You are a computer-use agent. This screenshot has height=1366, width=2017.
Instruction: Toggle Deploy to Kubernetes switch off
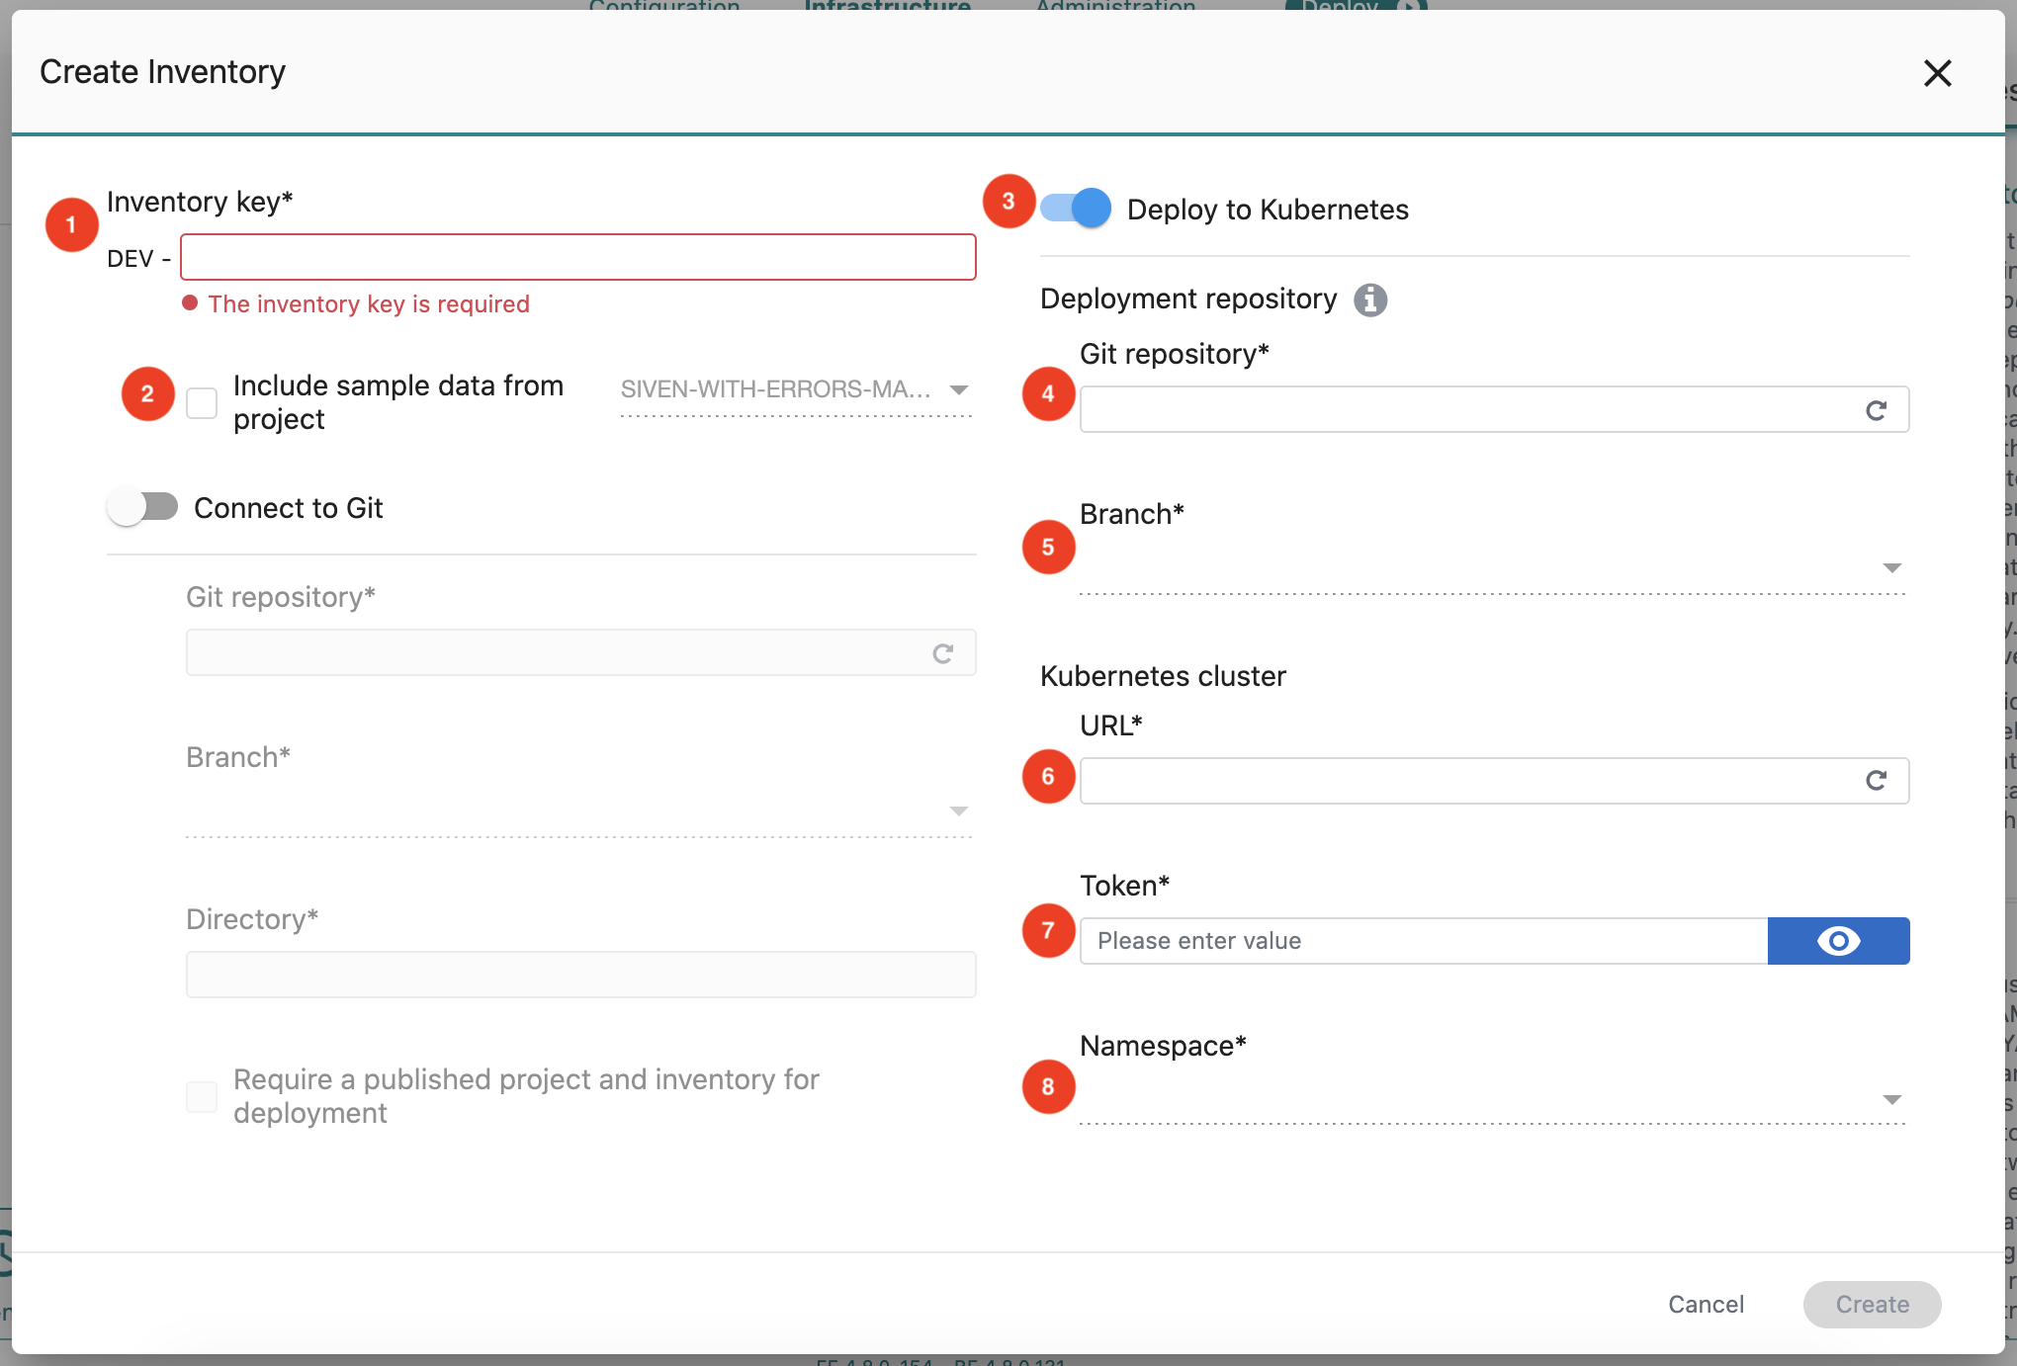coord(1077,209)
